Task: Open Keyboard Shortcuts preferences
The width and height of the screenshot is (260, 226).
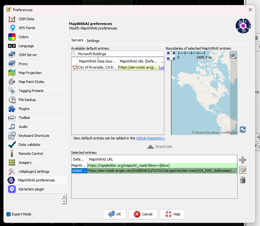Action: (x=36, y=136)
